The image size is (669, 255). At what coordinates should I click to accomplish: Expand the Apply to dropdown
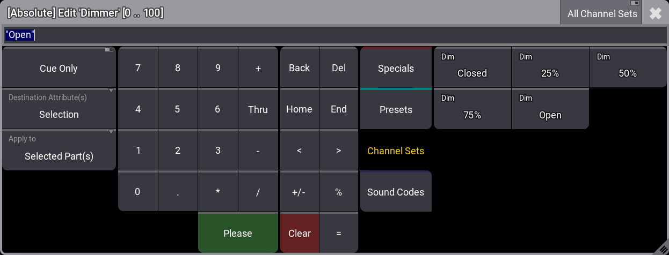click(59, 151)
